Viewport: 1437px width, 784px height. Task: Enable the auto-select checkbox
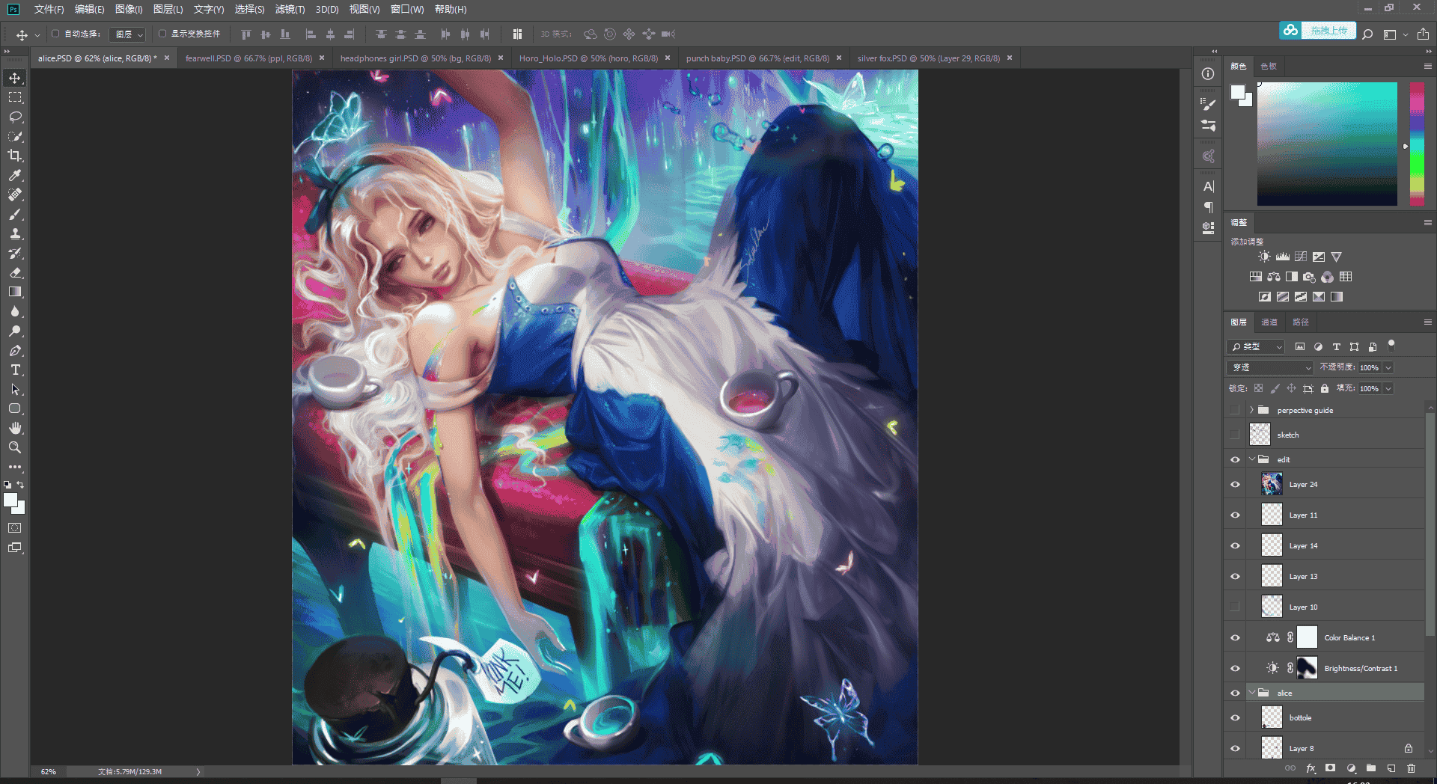pyautogui.click(x=55, y=34)
